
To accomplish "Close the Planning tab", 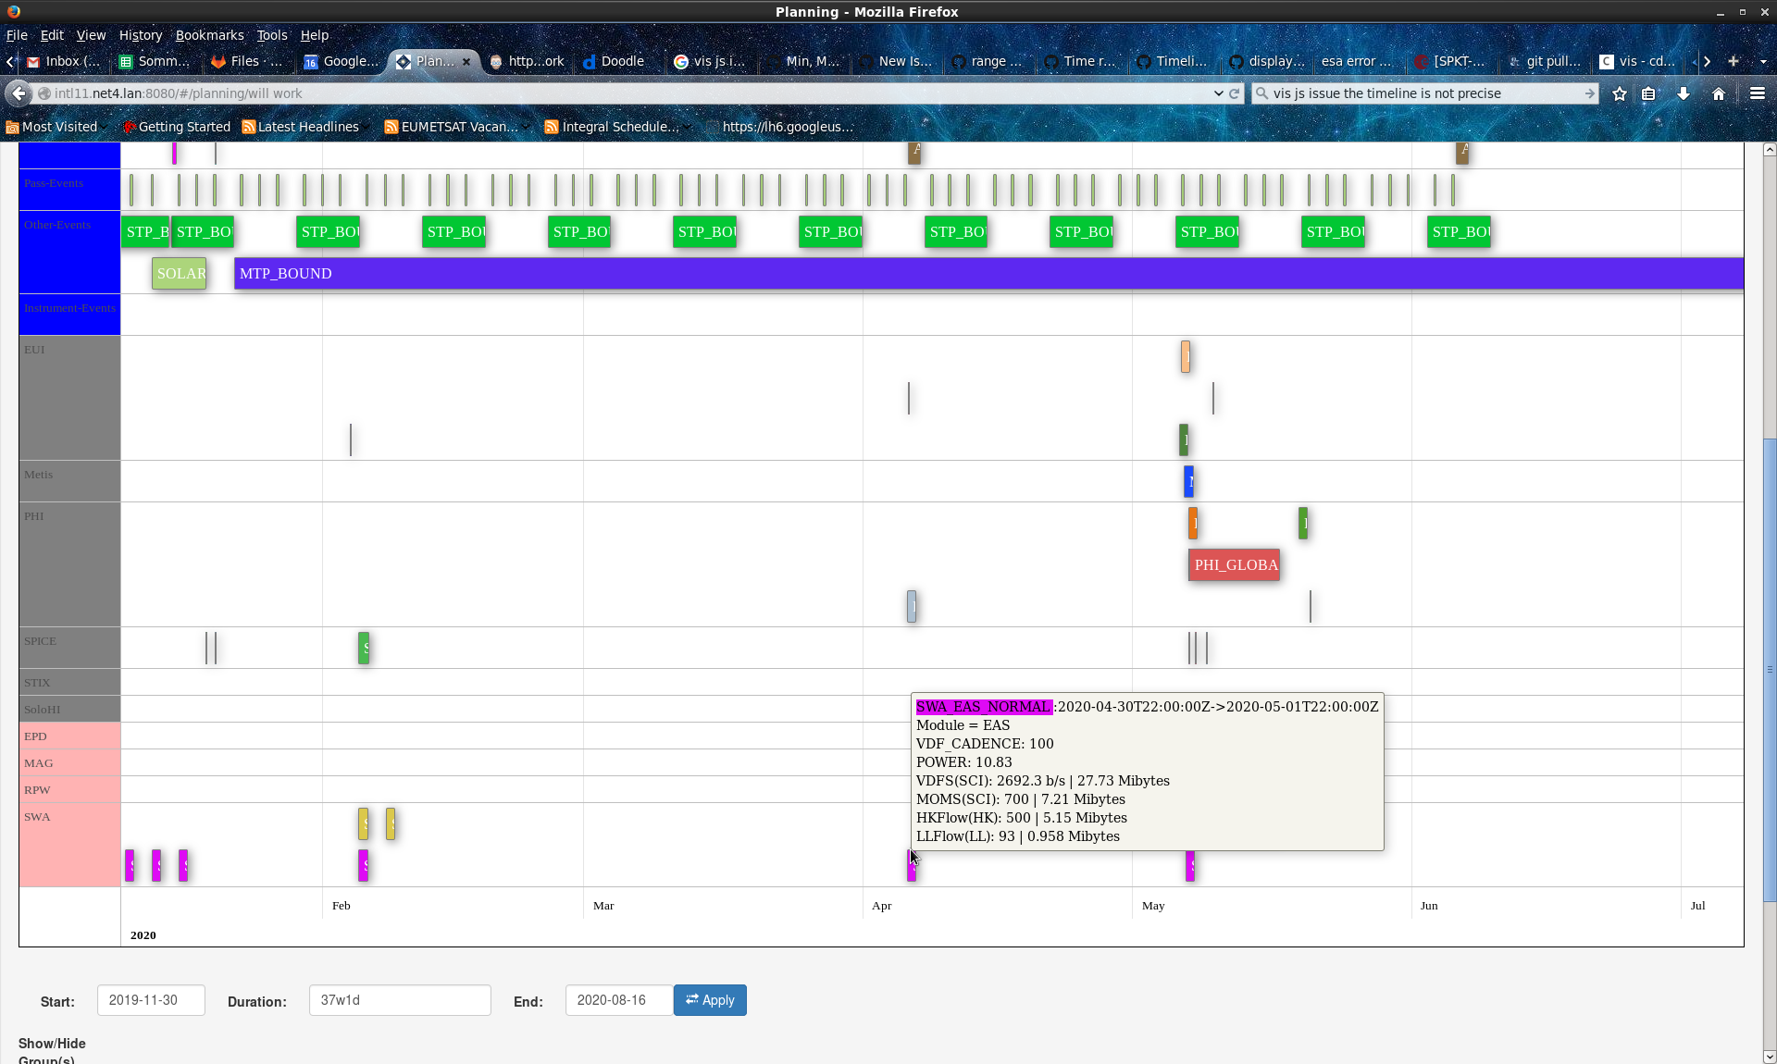I will coord(466,62).
